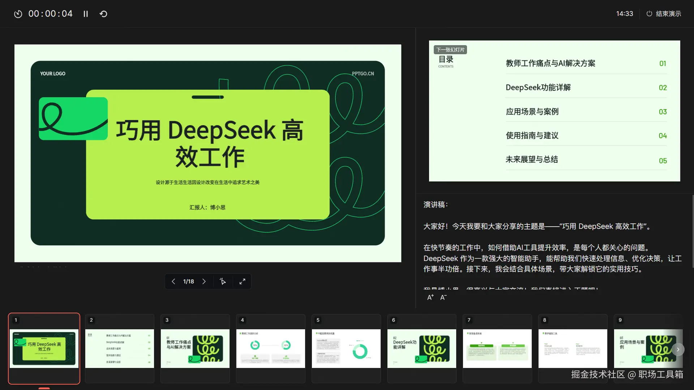Jump to slide 3 thumbnail

pyautogui.click(x=195, y=348)
